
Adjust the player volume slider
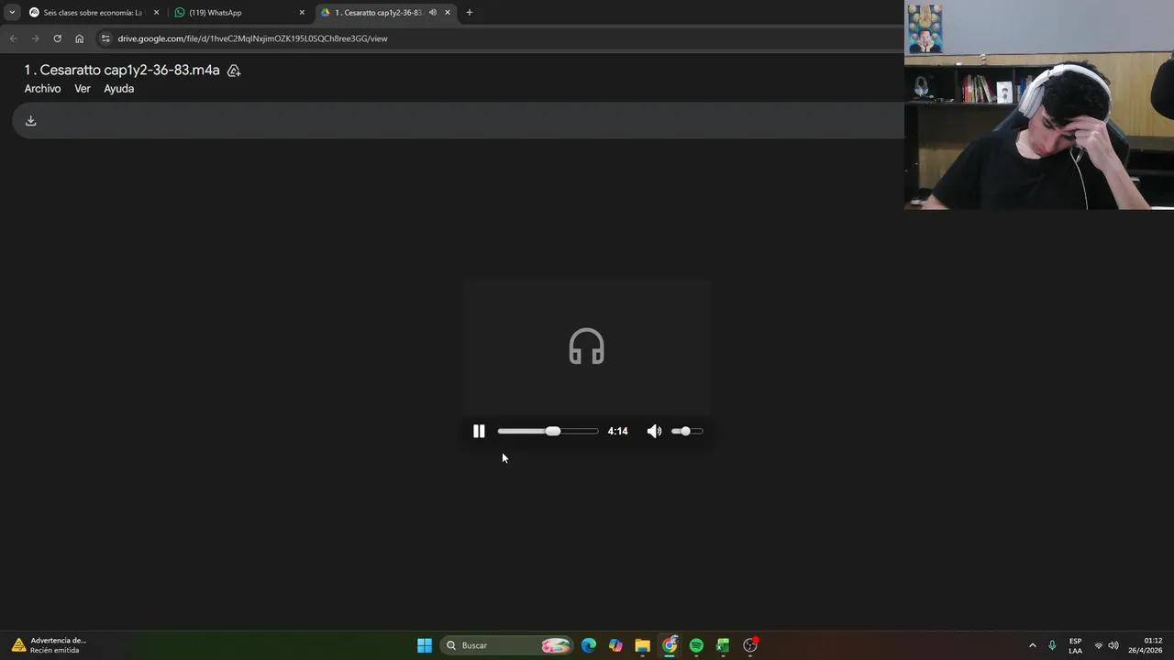(x=687, y=431)
